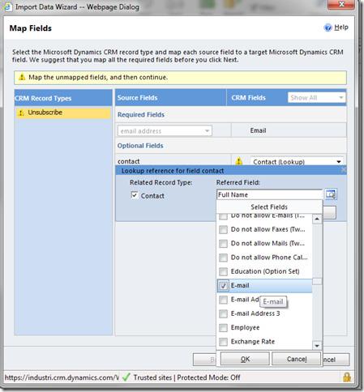Click the green Trusted sites checkmark icon
The image size is (364, 392).
(126, 377)
